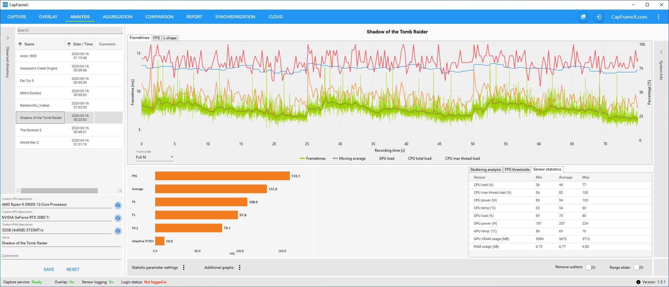Viewport: 669px width, 287px height.
Task: Toggle Moving average series in legend
Action: tap(349, 158)
